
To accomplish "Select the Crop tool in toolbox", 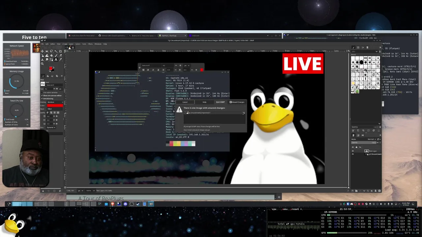I will point(60,51).
